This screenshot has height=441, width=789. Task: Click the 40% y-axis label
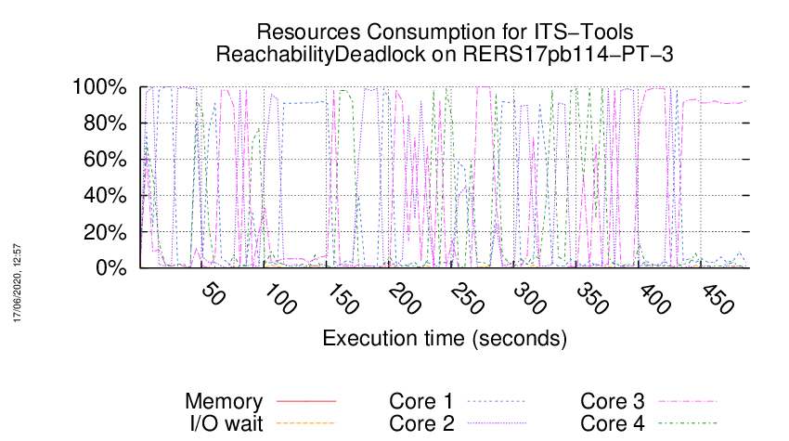(x=105, y=195)
